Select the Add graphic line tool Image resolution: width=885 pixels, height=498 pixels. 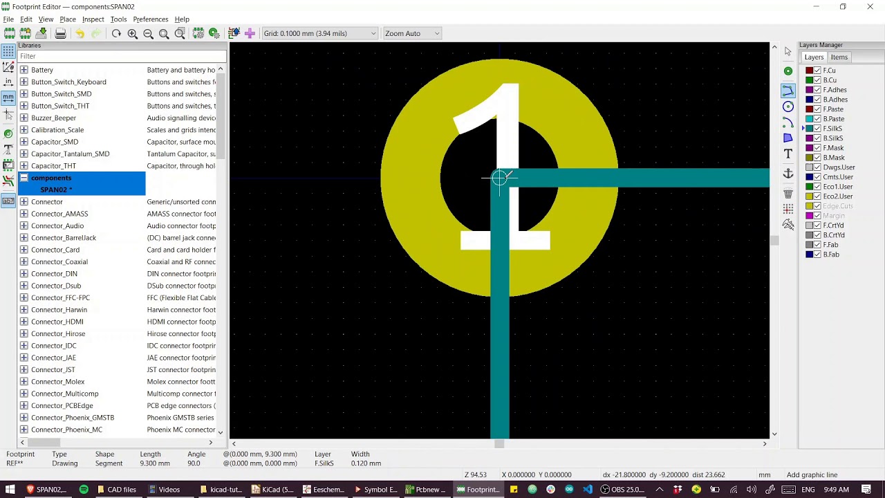pos(788,91)
